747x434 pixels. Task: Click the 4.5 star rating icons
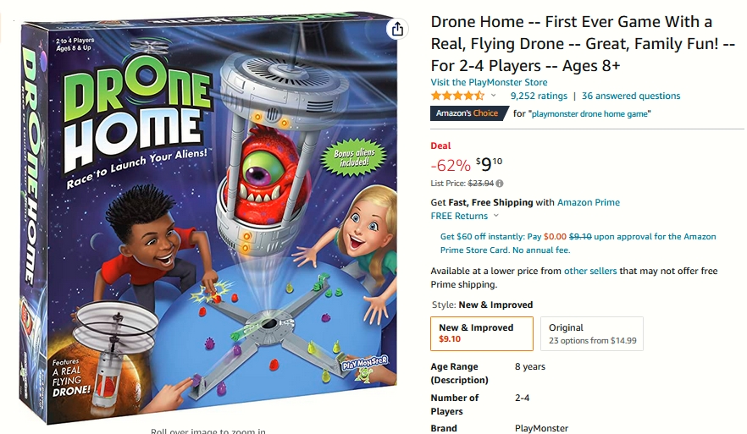point(457,96)
